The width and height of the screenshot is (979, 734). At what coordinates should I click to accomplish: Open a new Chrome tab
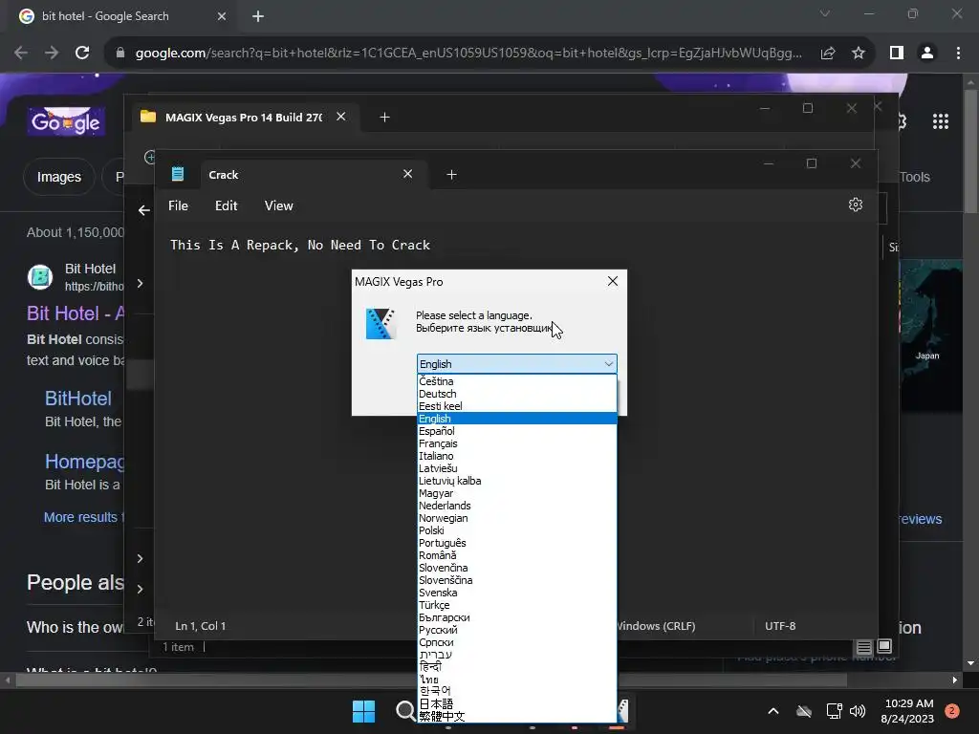coord(258,16)
